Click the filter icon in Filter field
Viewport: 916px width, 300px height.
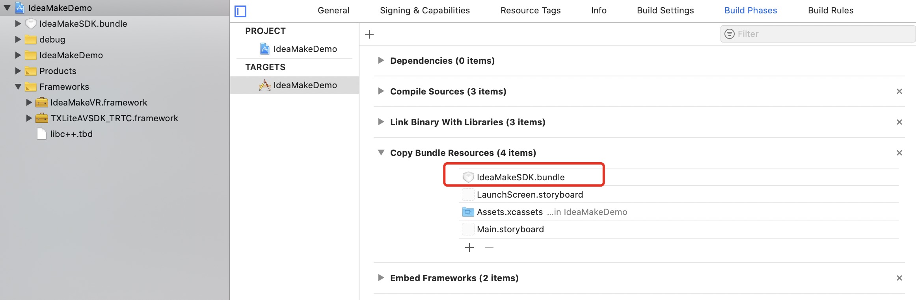[730, 34]
